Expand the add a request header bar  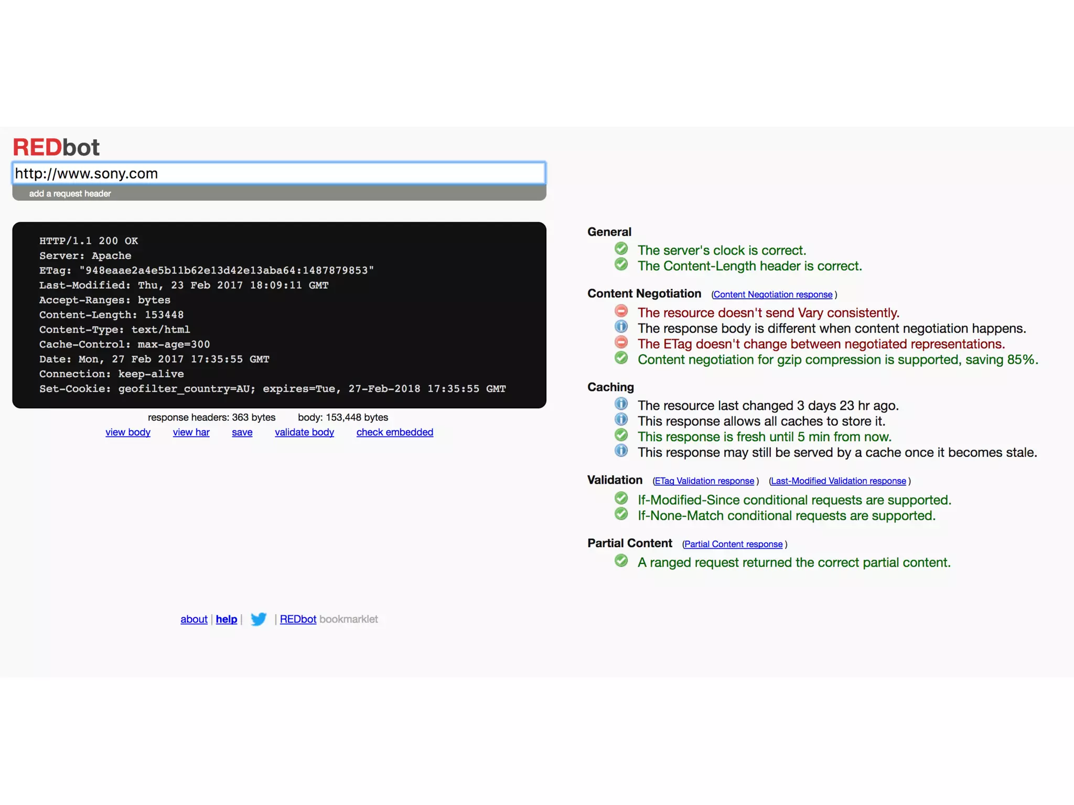pyautogui.click(x=70, y=193)
